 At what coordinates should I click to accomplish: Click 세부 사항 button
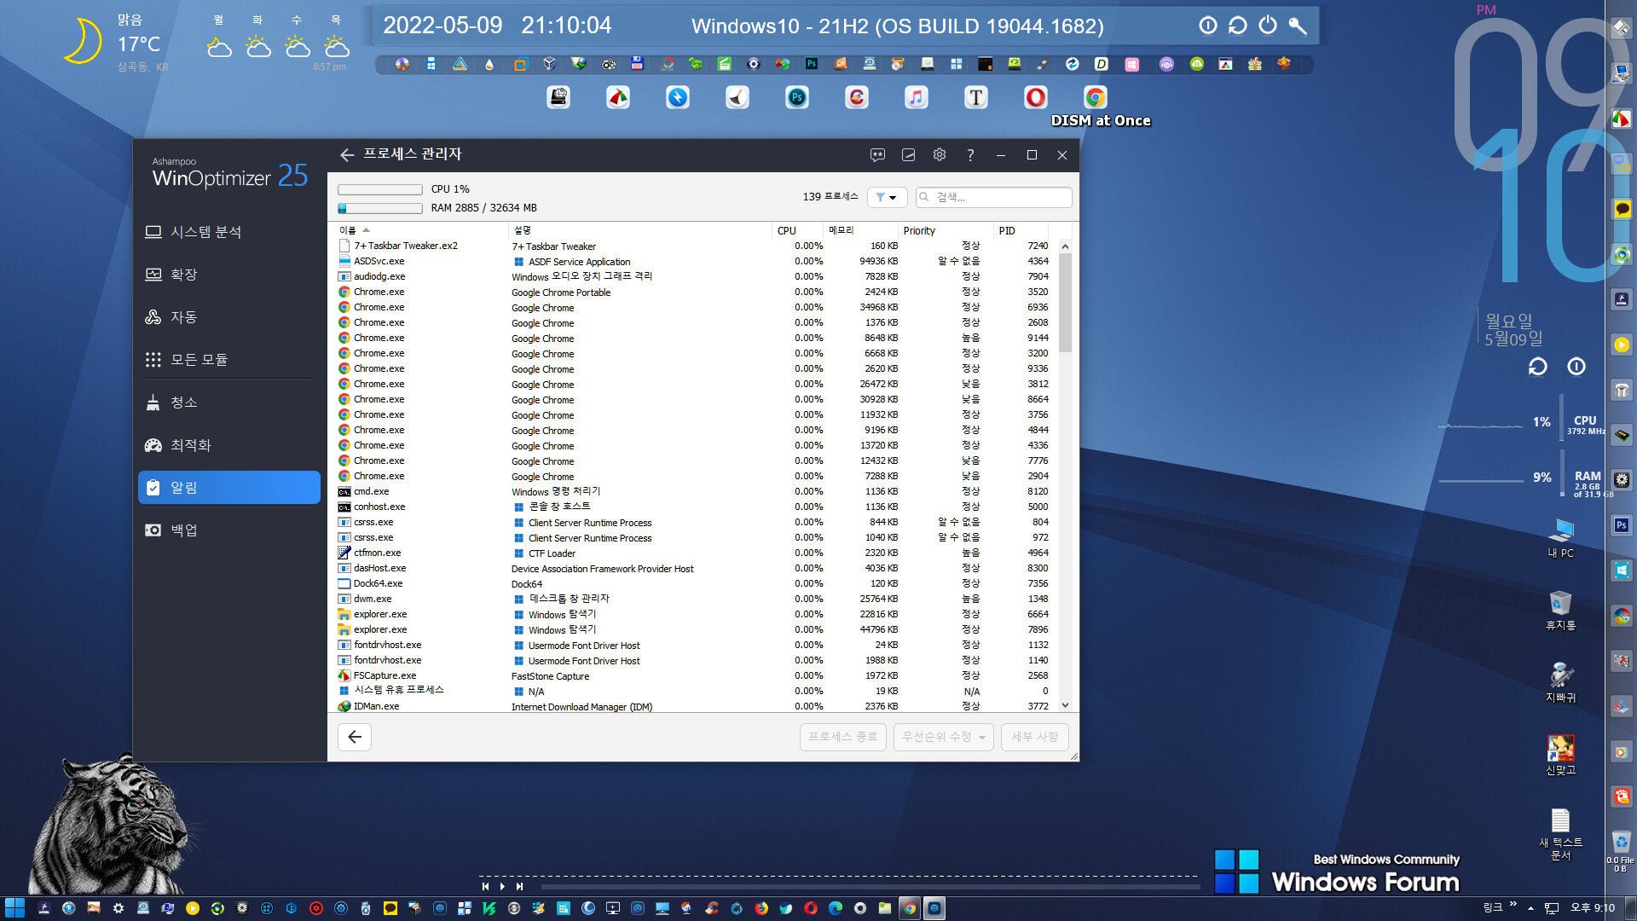pos(1034,737)
